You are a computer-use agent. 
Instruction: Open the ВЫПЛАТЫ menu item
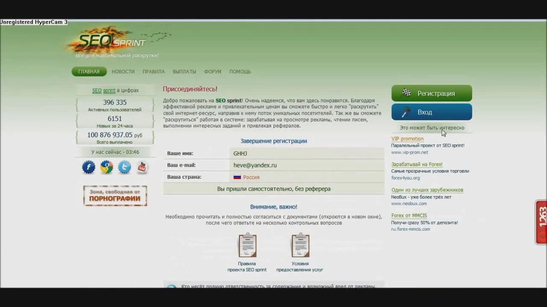[x=184, y=72]
